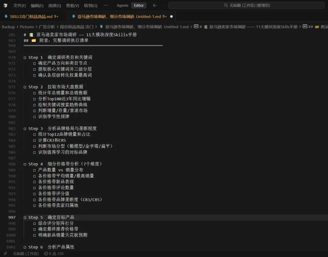
Task: Click text 各价格带平均销量/最高销量
Action: 66,176
